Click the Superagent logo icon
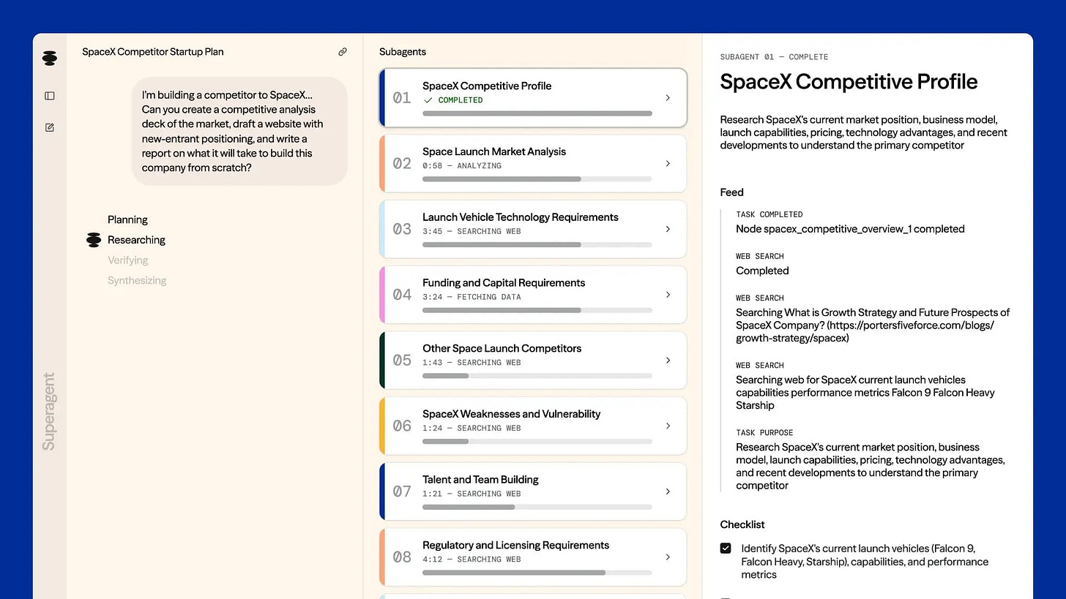This screenshot has height=599, width=1066. pyautogui.click(x=49, y=58)
